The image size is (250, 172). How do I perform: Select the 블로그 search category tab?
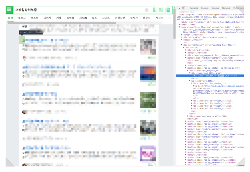(22, 18)
